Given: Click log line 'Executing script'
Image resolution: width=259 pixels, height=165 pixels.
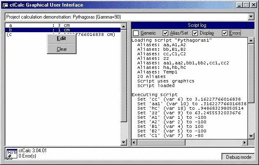Looking at the screenshot, I should [155, 95].
